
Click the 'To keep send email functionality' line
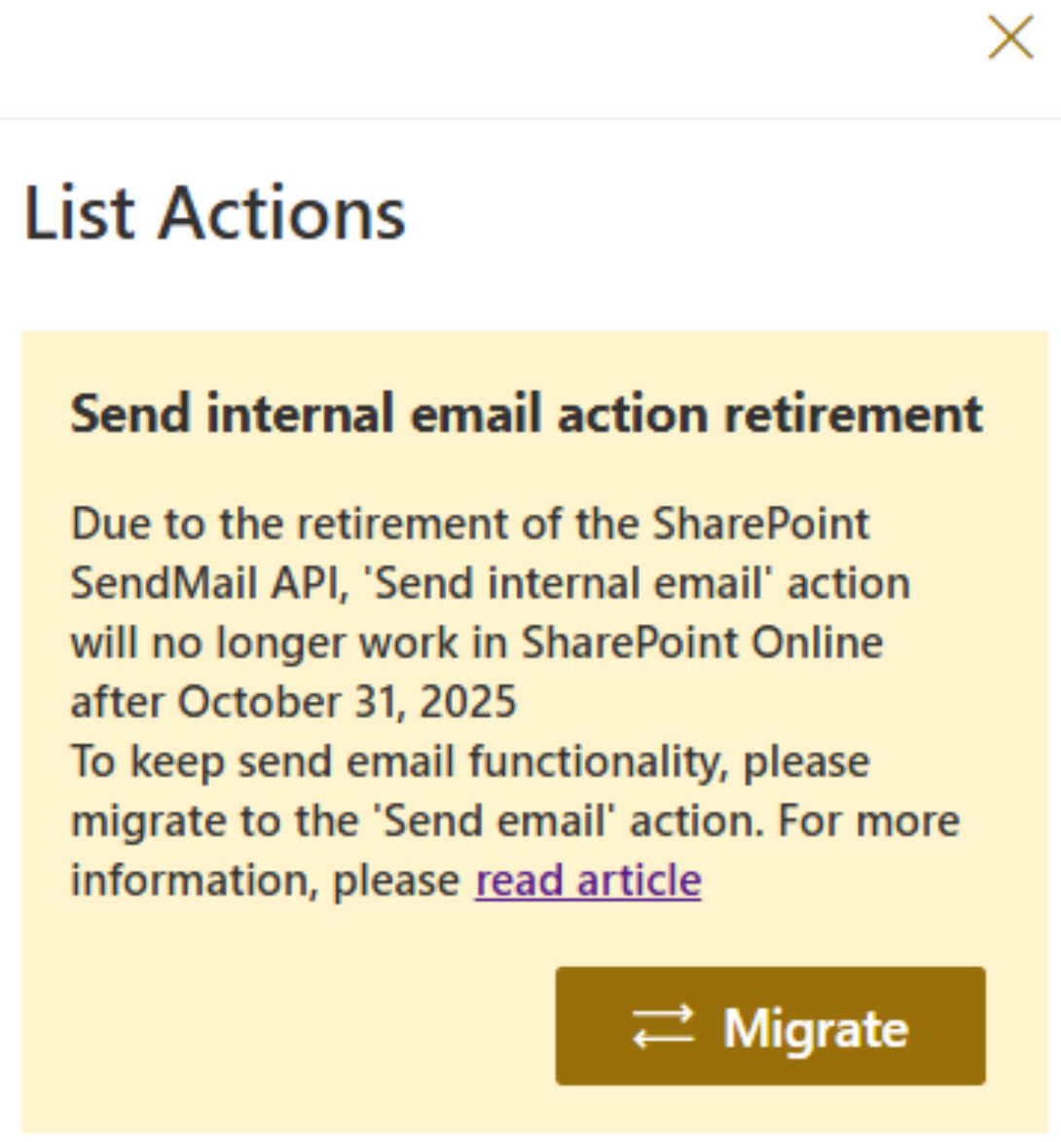(470, 762)
